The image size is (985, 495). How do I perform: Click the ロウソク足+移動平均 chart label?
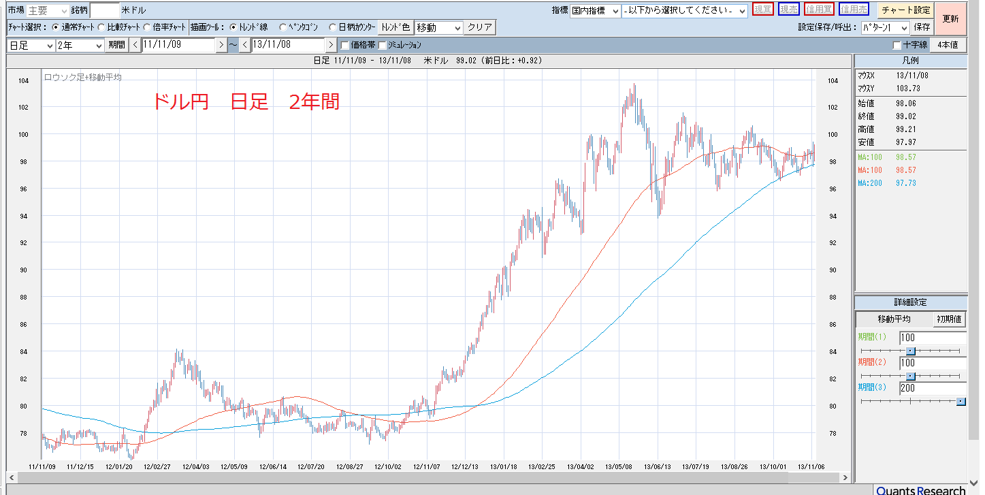[82, 78]
